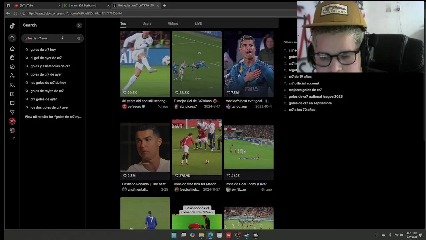
Task: Open the 'ronaldo's best ever goal' video thumbnail
Action: click(x=249, y=64)
